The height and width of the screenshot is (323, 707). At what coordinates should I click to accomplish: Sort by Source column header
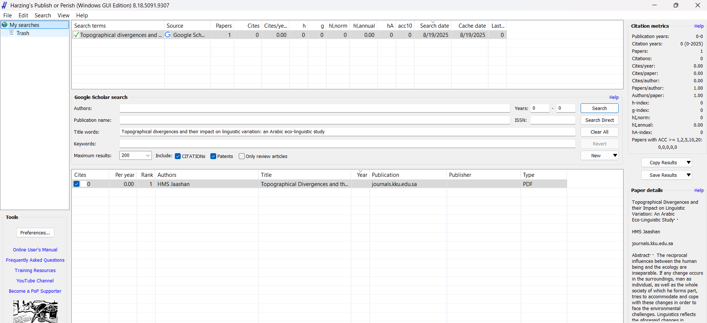(187, 25)
